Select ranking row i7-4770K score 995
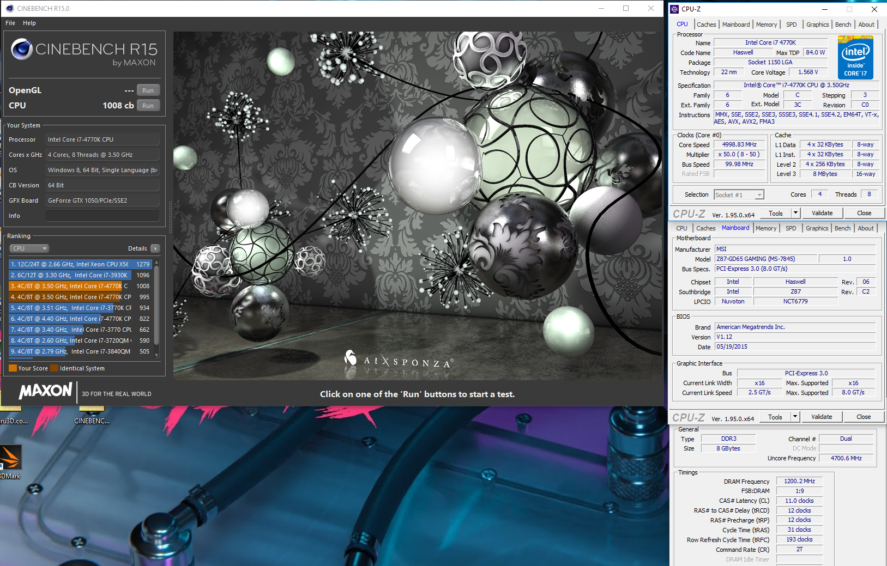 pyautogui.click(x=80, y=297)
